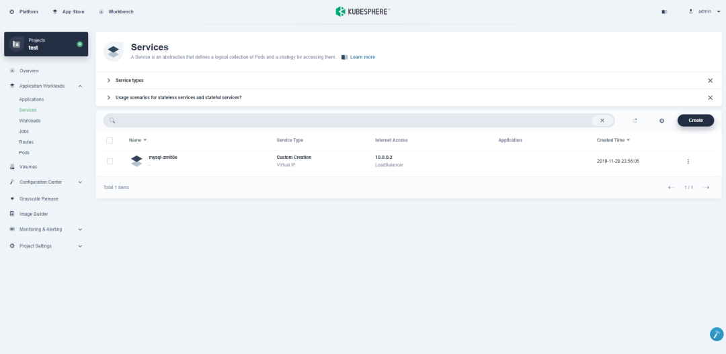Toggle the select-all services checkbox

[110, 140]
